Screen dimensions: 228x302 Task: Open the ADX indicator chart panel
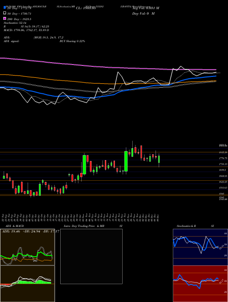coord(27,247)
